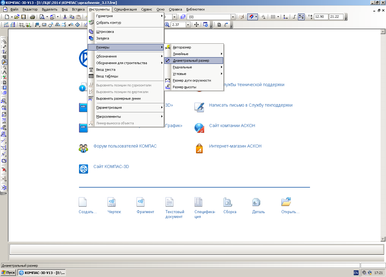Create a new Деталь document
This screenshot has height=277, width=386.
point(258,206)
